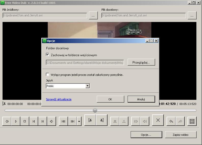The width and height of the screenshot is (202, 145).
Task: Set selection start with scissors bracket
Action: pos(90,120)
